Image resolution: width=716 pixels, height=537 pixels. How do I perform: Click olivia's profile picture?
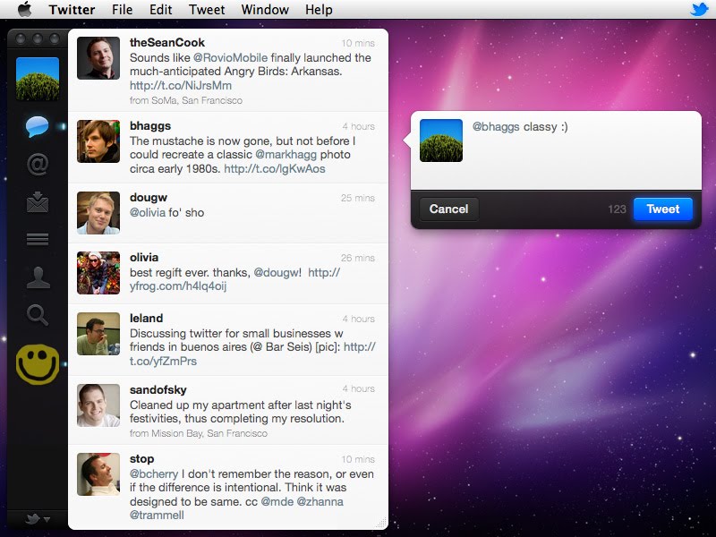[x=98, y=273]
